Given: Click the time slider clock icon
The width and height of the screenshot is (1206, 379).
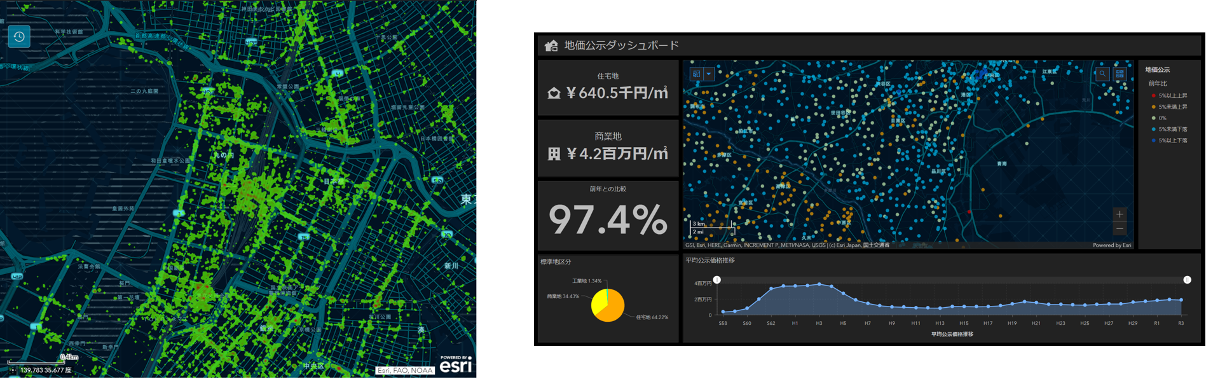Looking at the screenshot, I should (19, 37).
